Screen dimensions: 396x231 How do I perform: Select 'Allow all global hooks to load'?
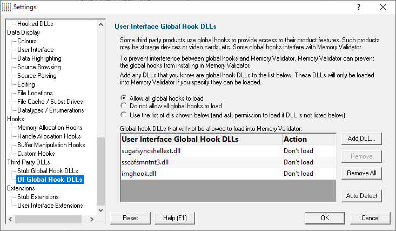click(x=124, y=98)
